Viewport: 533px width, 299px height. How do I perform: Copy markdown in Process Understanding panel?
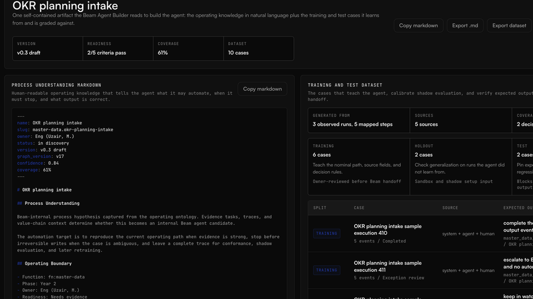click(262, 89)
